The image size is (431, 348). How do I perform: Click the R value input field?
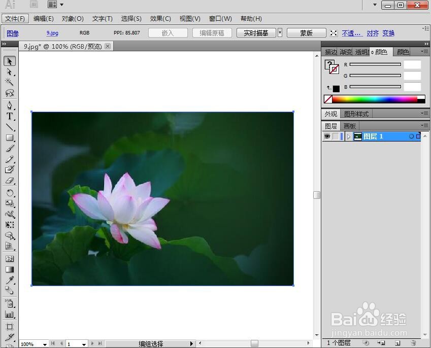pos(412,64)
